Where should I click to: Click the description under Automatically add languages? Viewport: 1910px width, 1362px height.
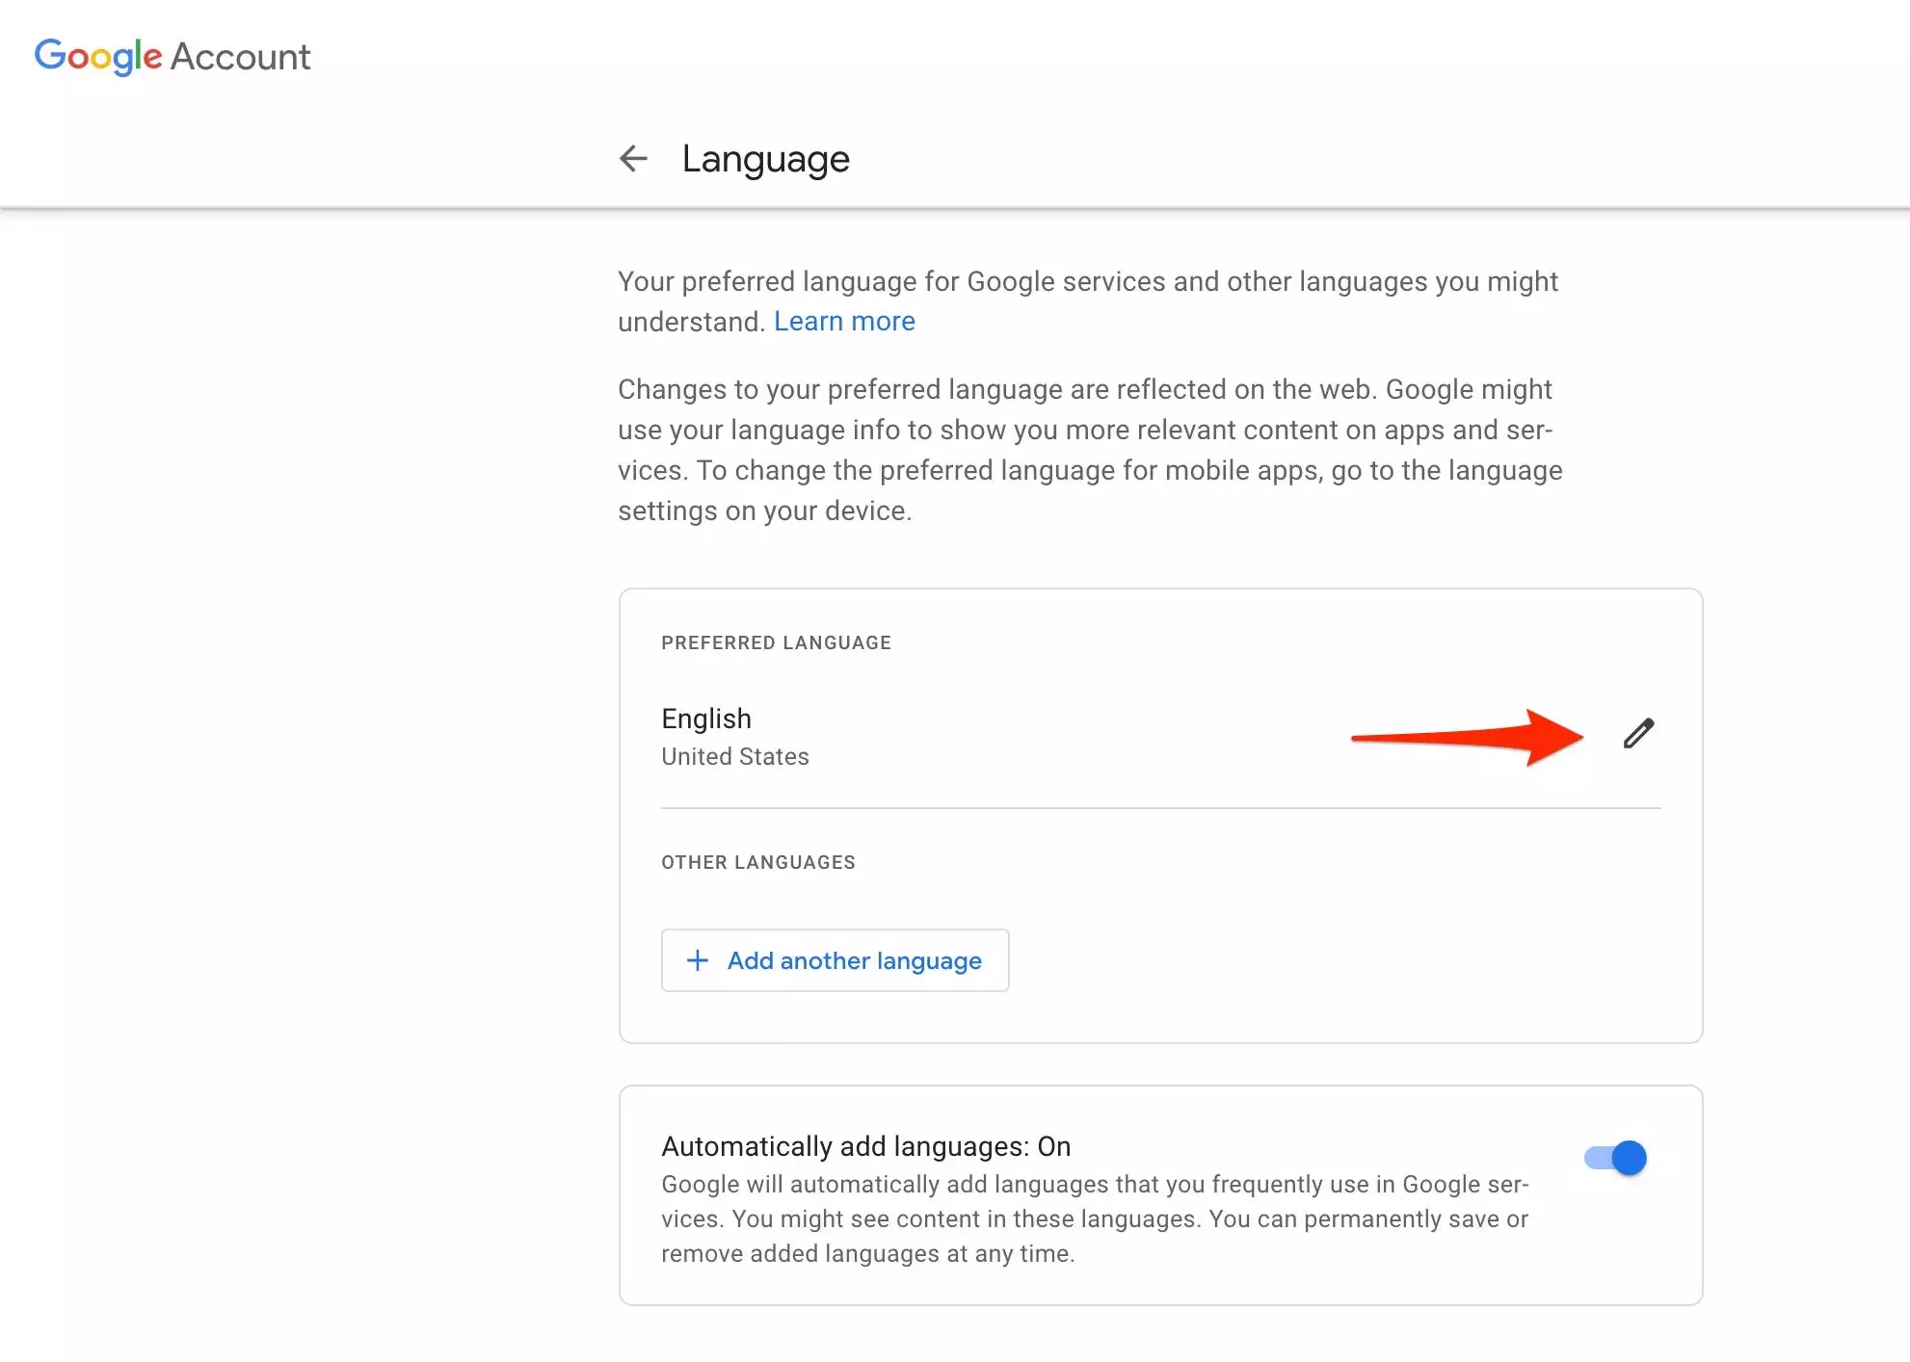click(1094, 1218)
